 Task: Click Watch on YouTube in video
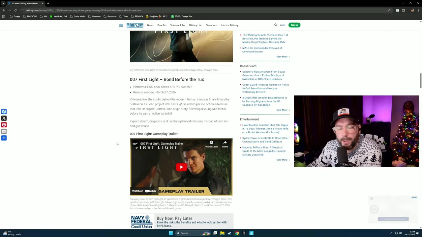[x=144, y=191]
